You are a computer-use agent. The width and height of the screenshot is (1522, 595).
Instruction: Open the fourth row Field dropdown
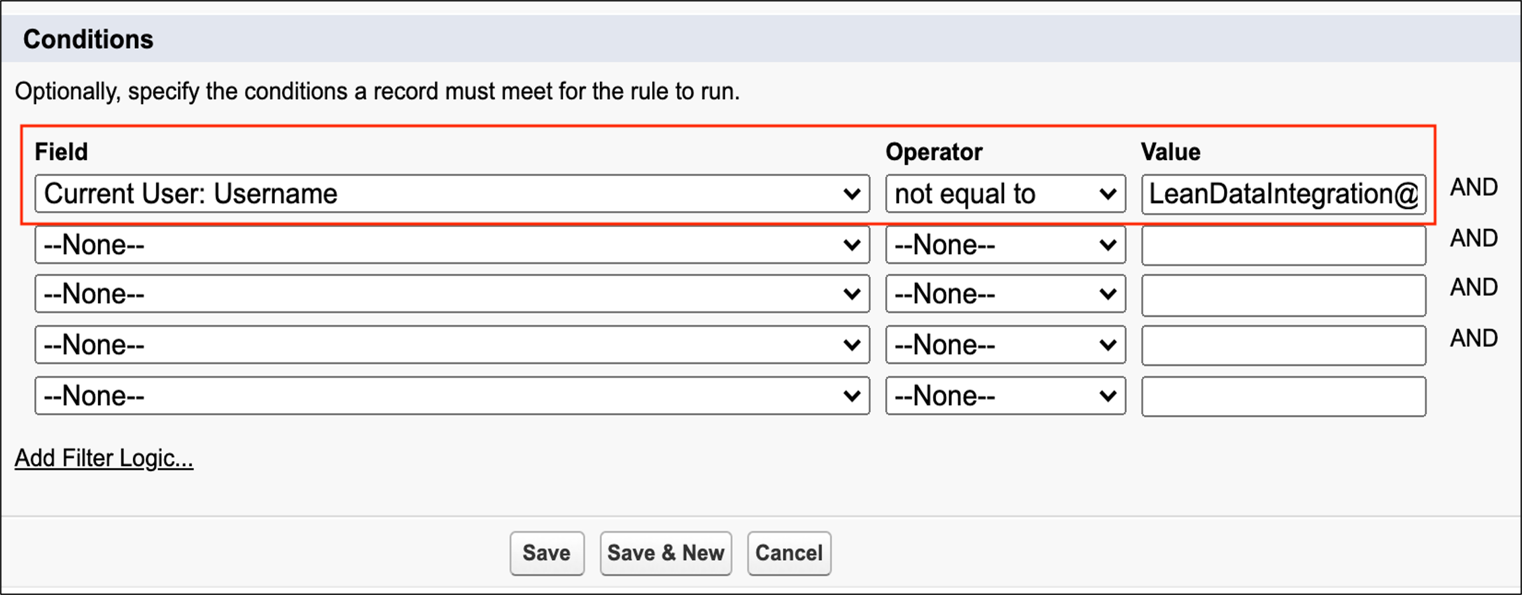point(452,345)
